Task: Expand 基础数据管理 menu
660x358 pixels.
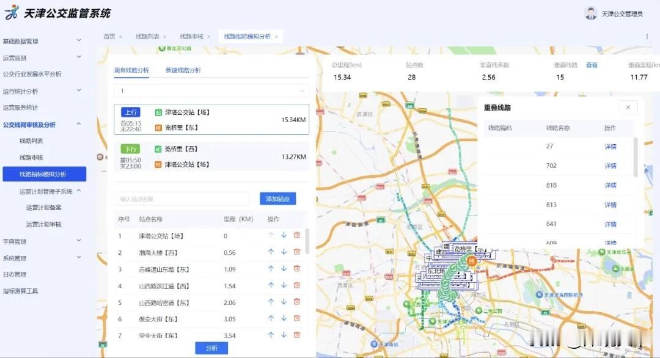Action: 79,40
